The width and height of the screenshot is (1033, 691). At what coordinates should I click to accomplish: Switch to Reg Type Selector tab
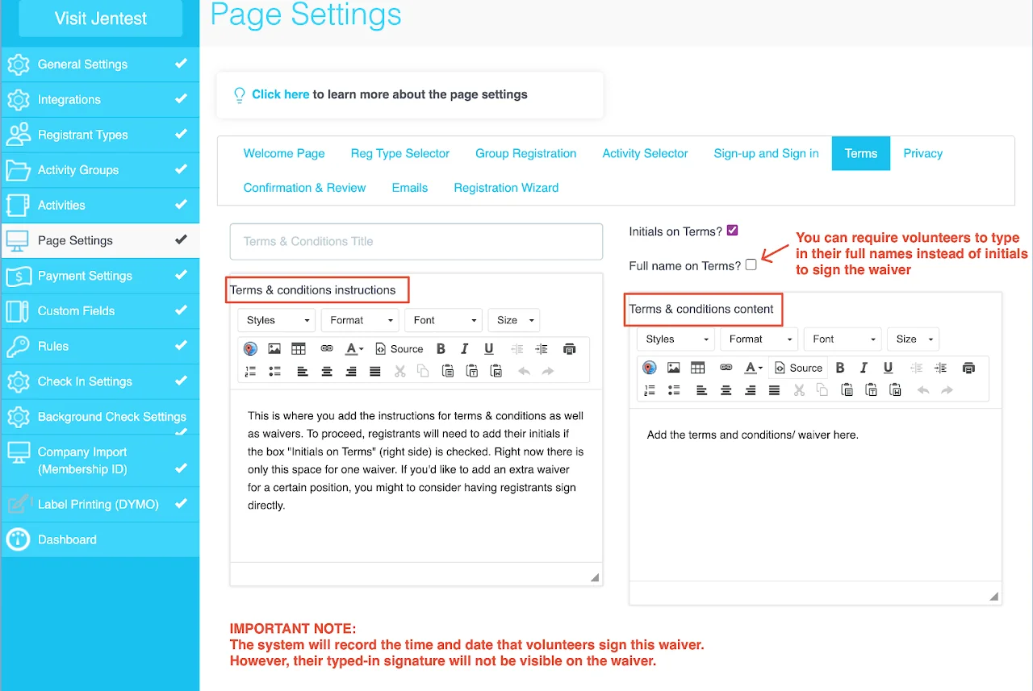[x=400, y=153]
